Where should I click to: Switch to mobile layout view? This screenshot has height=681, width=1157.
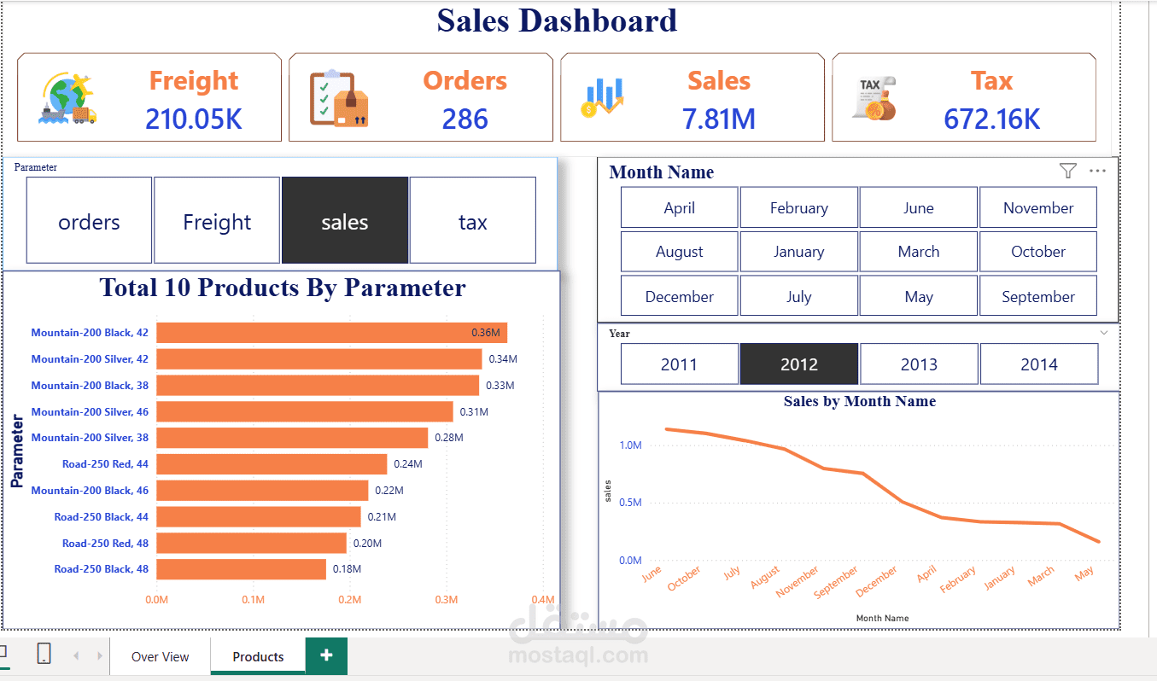point(44,653)
